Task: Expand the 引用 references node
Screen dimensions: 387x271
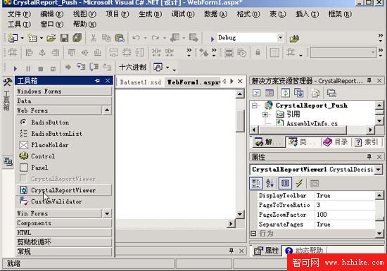Action: pyautogui.click(x=265, y=114)
